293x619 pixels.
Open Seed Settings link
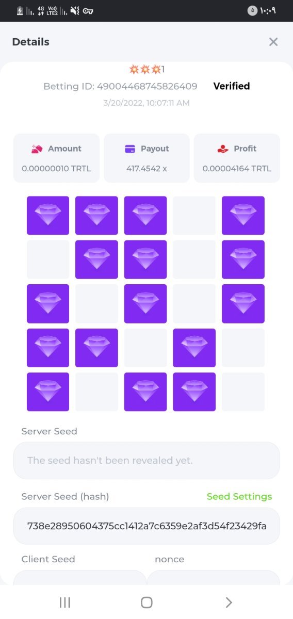239,496
